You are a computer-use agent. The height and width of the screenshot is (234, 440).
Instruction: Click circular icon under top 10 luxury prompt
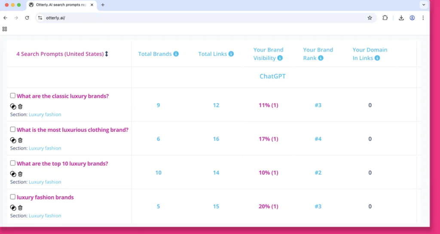tap(13, 174)
